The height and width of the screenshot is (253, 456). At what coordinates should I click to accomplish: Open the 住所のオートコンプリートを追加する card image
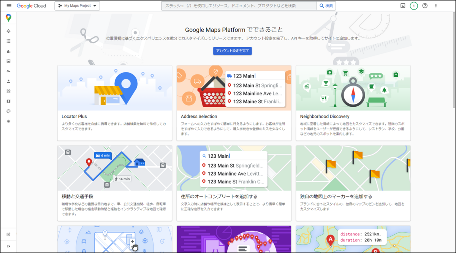point(234,168)
